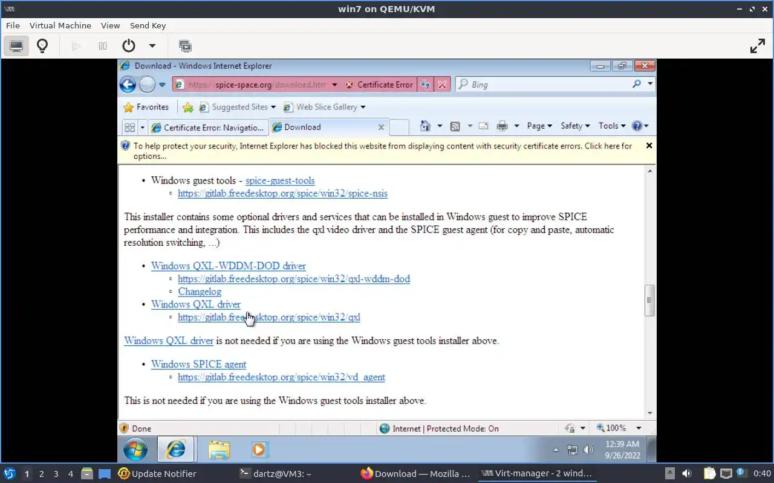Screen dimensions: 774x483
Task: Click Internet Explorer taskbar icon
Action: pos(176,450)
